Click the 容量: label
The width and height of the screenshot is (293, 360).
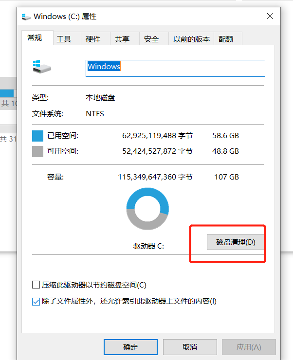55,177
